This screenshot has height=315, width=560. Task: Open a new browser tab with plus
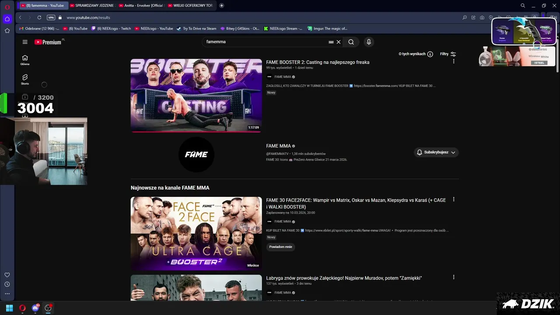pos(221,6)
